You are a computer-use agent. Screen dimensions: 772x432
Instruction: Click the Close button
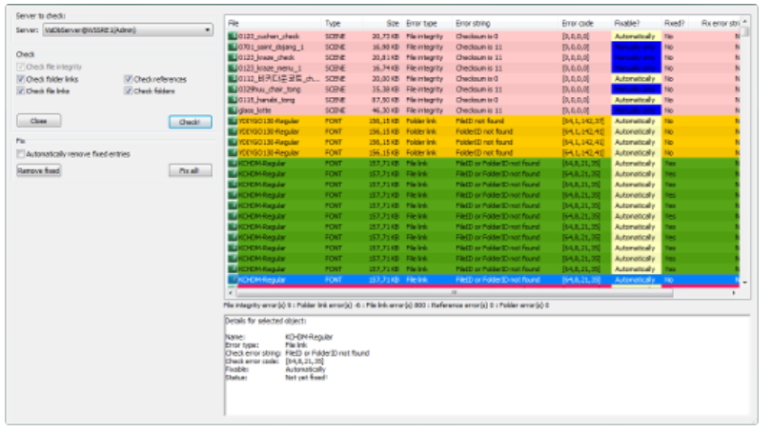39,121
